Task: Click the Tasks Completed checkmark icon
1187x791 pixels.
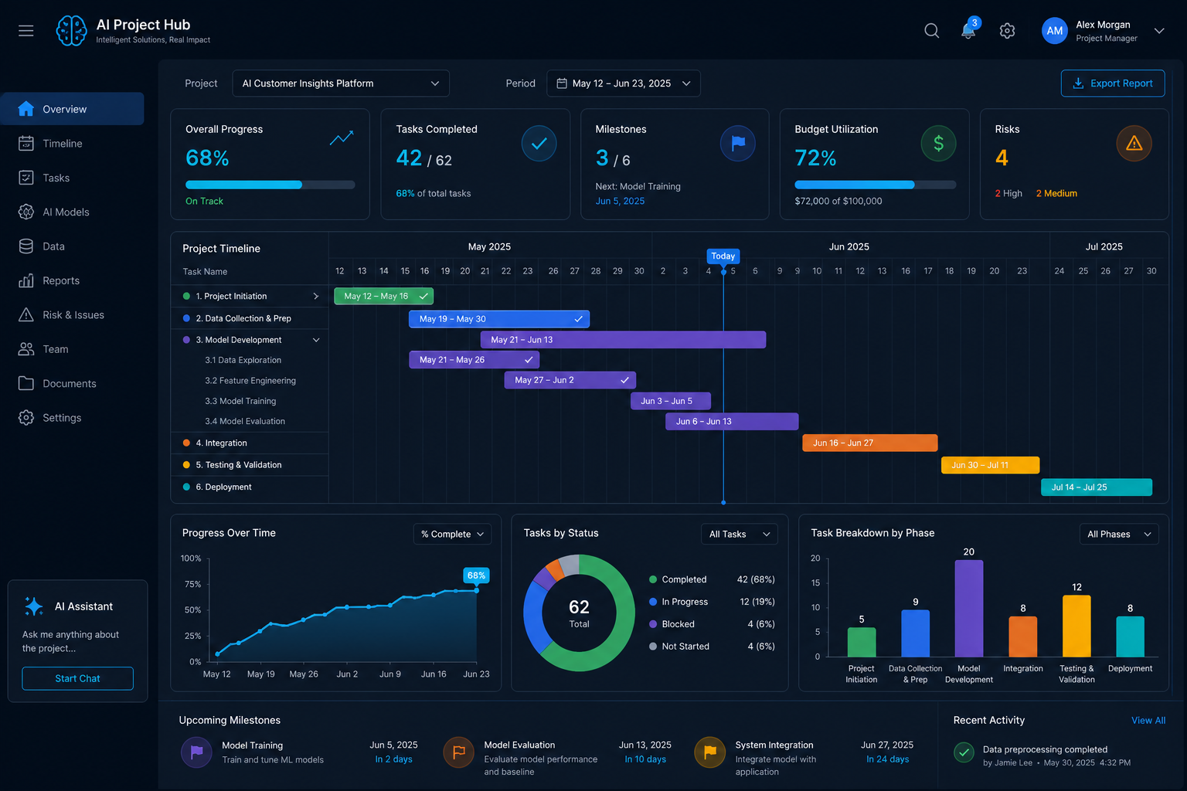Action: click(x=539, y=144)
